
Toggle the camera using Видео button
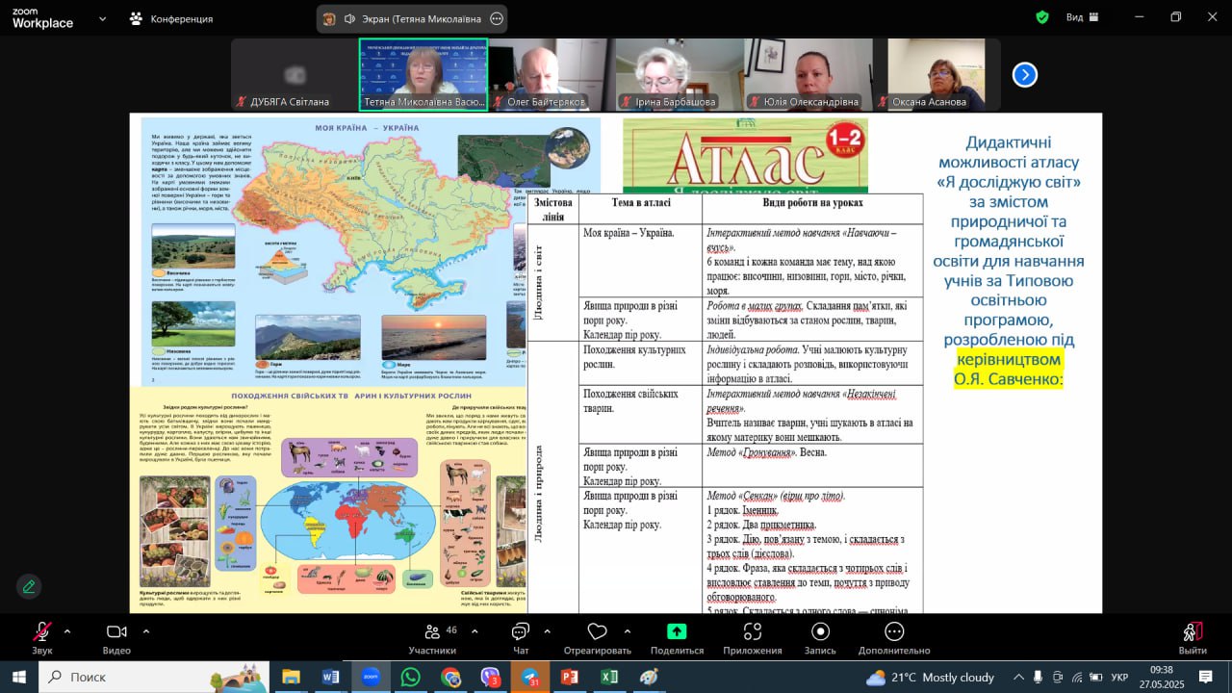pyautogui.click(x=116, y=632)
